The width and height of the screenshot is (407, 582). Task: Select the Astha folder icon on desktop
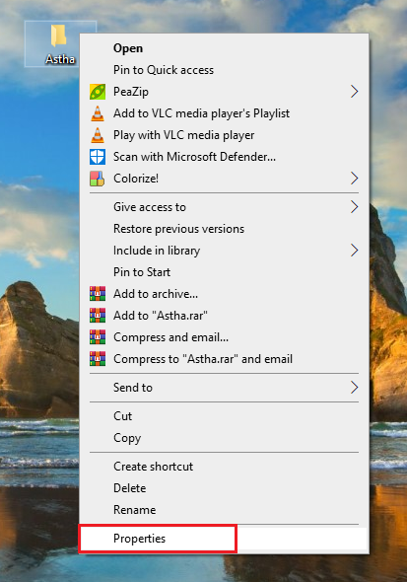58,36
